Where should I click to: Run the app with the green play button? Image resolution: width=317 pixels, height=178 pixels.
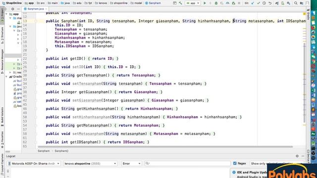pyautogui.click(x=205, y=3)
